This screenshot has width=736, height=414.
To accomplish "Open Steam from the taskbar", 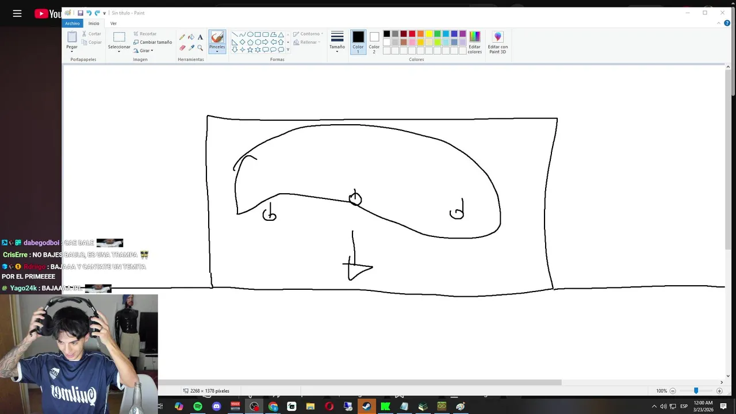I will (x=366, y=407).
